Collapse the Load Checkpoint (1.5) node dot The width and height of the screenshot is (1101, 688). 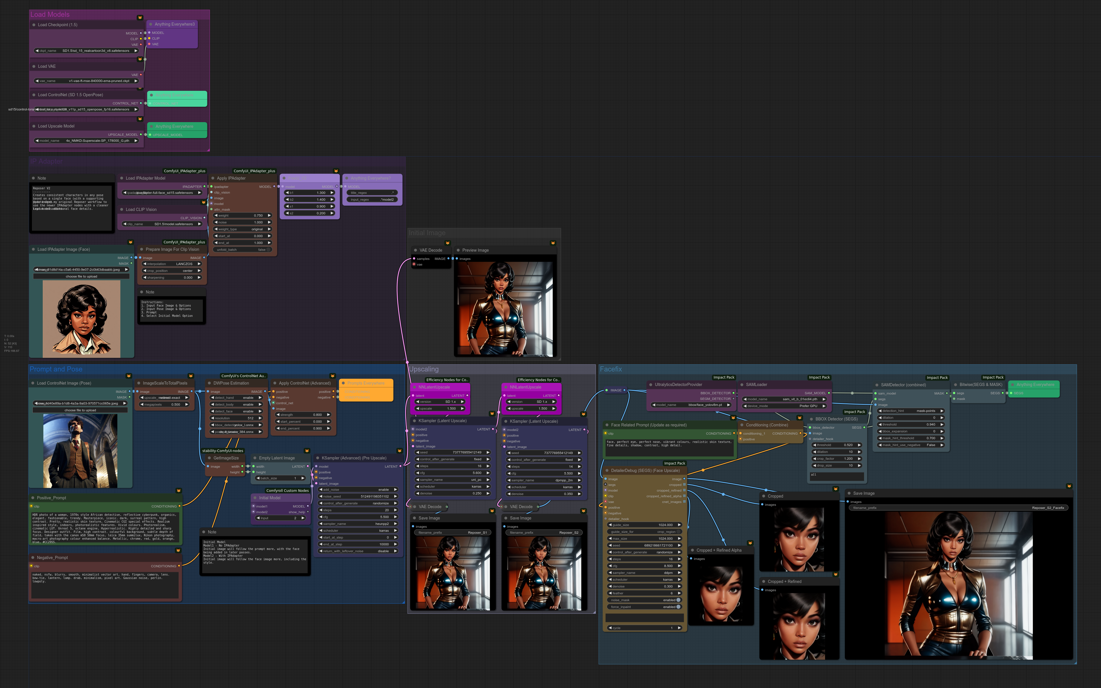(34, 24)
